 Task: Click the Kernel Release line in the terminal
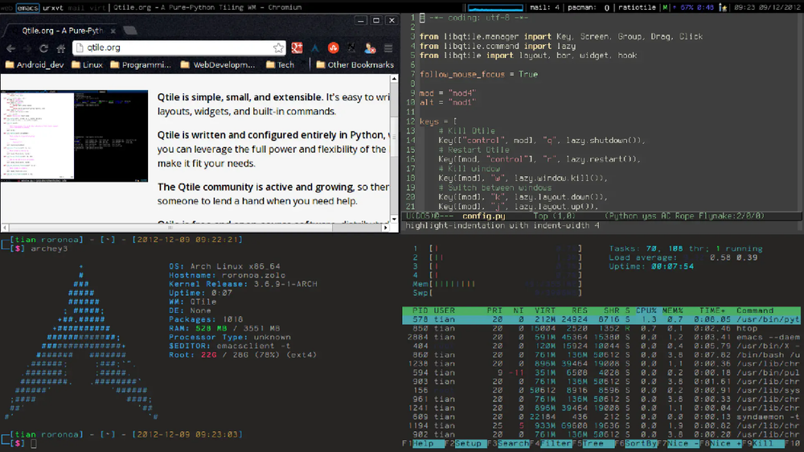[243, 284]
